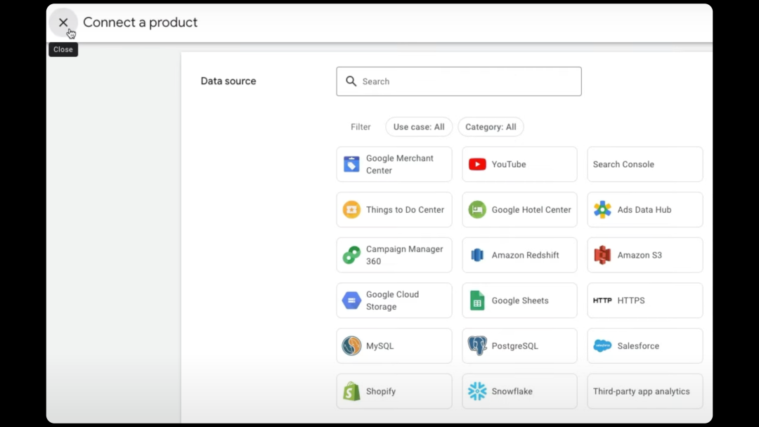Select the Salesforce cloud icon
Screen dimensions: 759x427
[x=603, y=346]
